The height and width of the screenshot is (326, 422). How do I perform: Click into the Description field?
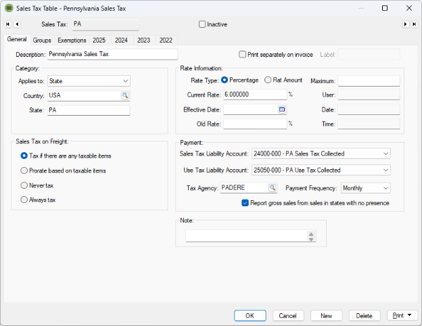click(112, 54)
